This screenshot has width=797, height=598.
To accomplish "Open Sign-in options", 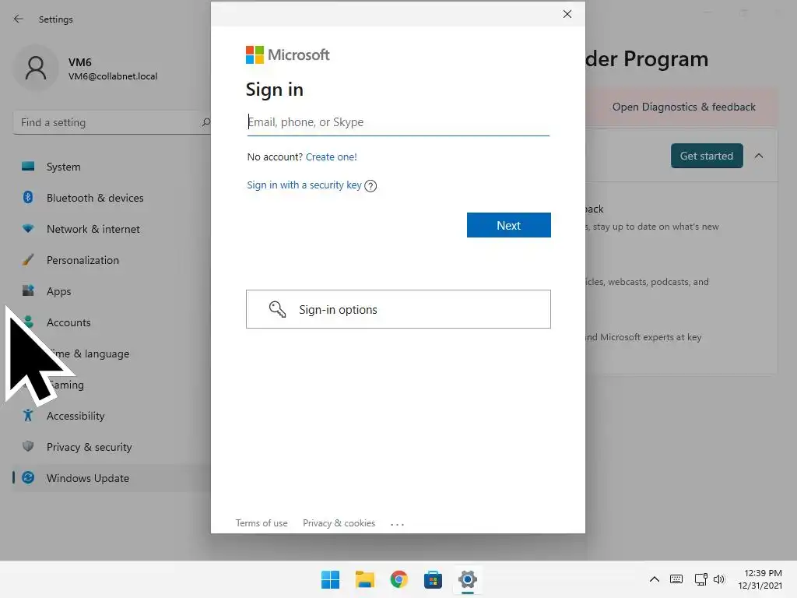I will [x=398, y=309].
